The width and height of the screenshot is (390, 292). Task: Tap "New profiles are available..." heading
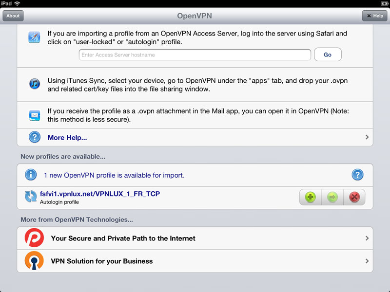pyautogui.click(x=63, y=157)
